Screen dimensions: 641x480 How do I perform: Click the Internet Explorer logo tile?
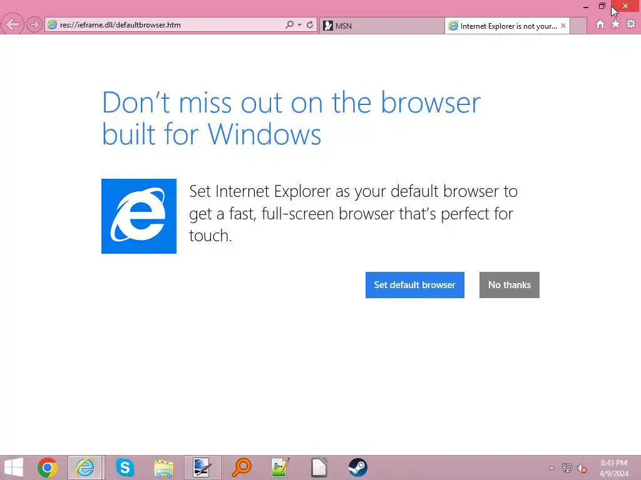point(139,216)
